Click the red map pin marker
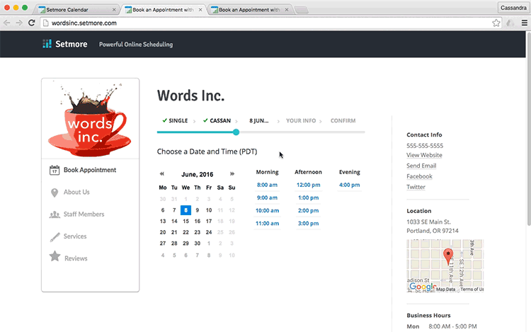The width and height of the screenshot is (531, 332). (448, 256)
